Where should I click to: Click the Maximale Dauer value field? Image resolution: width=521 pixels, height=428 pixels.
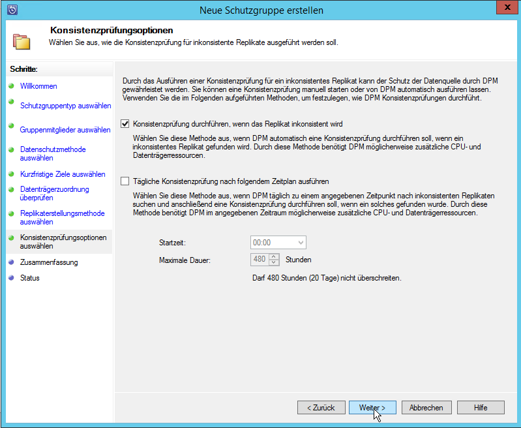(x=260, y=260)
